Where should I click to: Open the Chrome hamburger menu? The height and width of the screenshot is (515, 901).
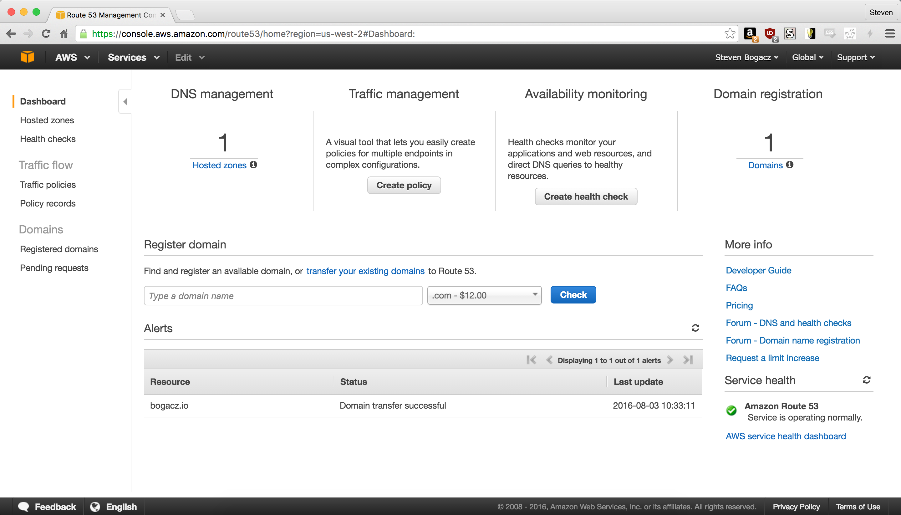point(890,34)
